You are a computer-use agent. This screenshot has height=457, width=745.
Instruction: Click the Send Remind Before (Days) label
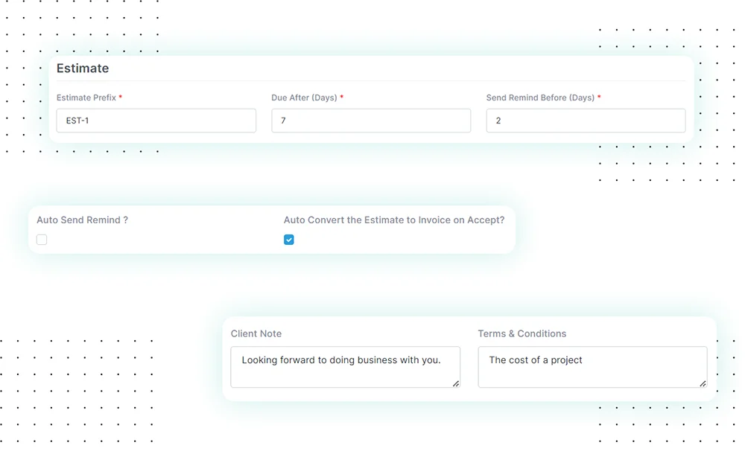[x=540, y=98]
